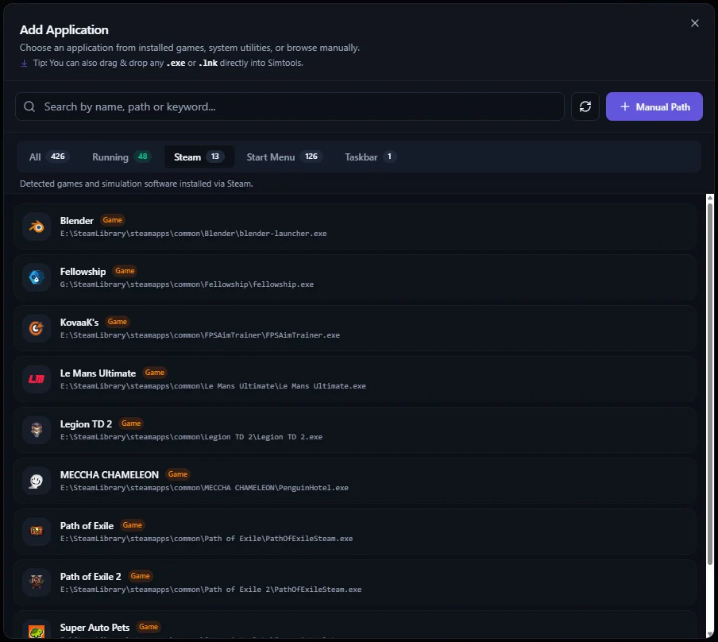Click the download tip arrow icon
Screen dimensions: 718x642
(25, 64)
